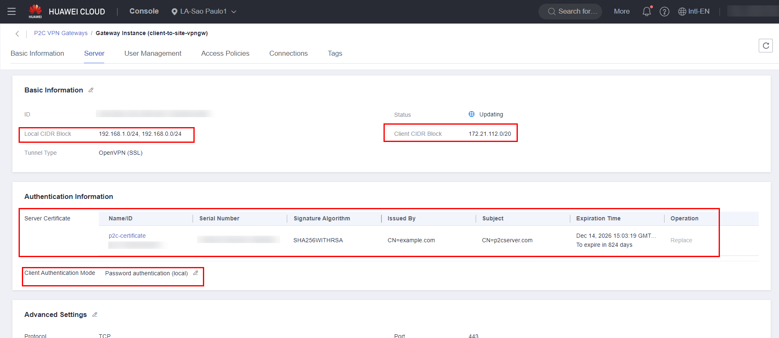Open the hamburger navigation menu
This screenshot has height=338, width=779.
(x=12, y=12)
